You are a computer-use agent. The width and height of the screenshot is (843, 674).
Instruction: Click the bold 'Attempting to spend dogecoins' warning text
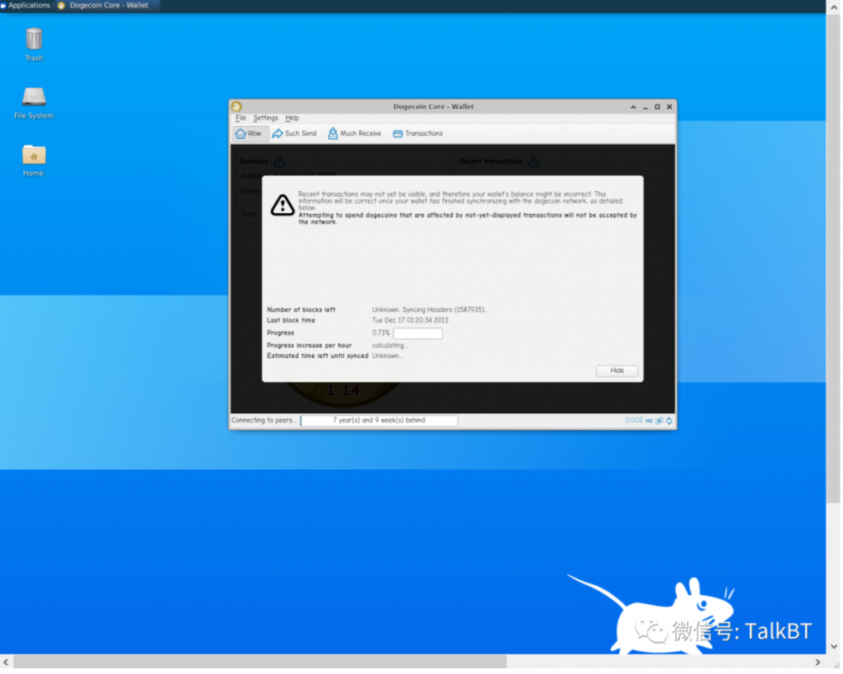(x=468, y=219)
